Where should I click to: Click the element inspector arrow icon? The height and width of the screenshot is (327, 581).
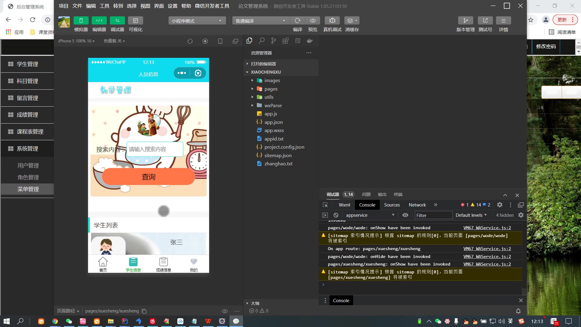[x=325, y=205]
